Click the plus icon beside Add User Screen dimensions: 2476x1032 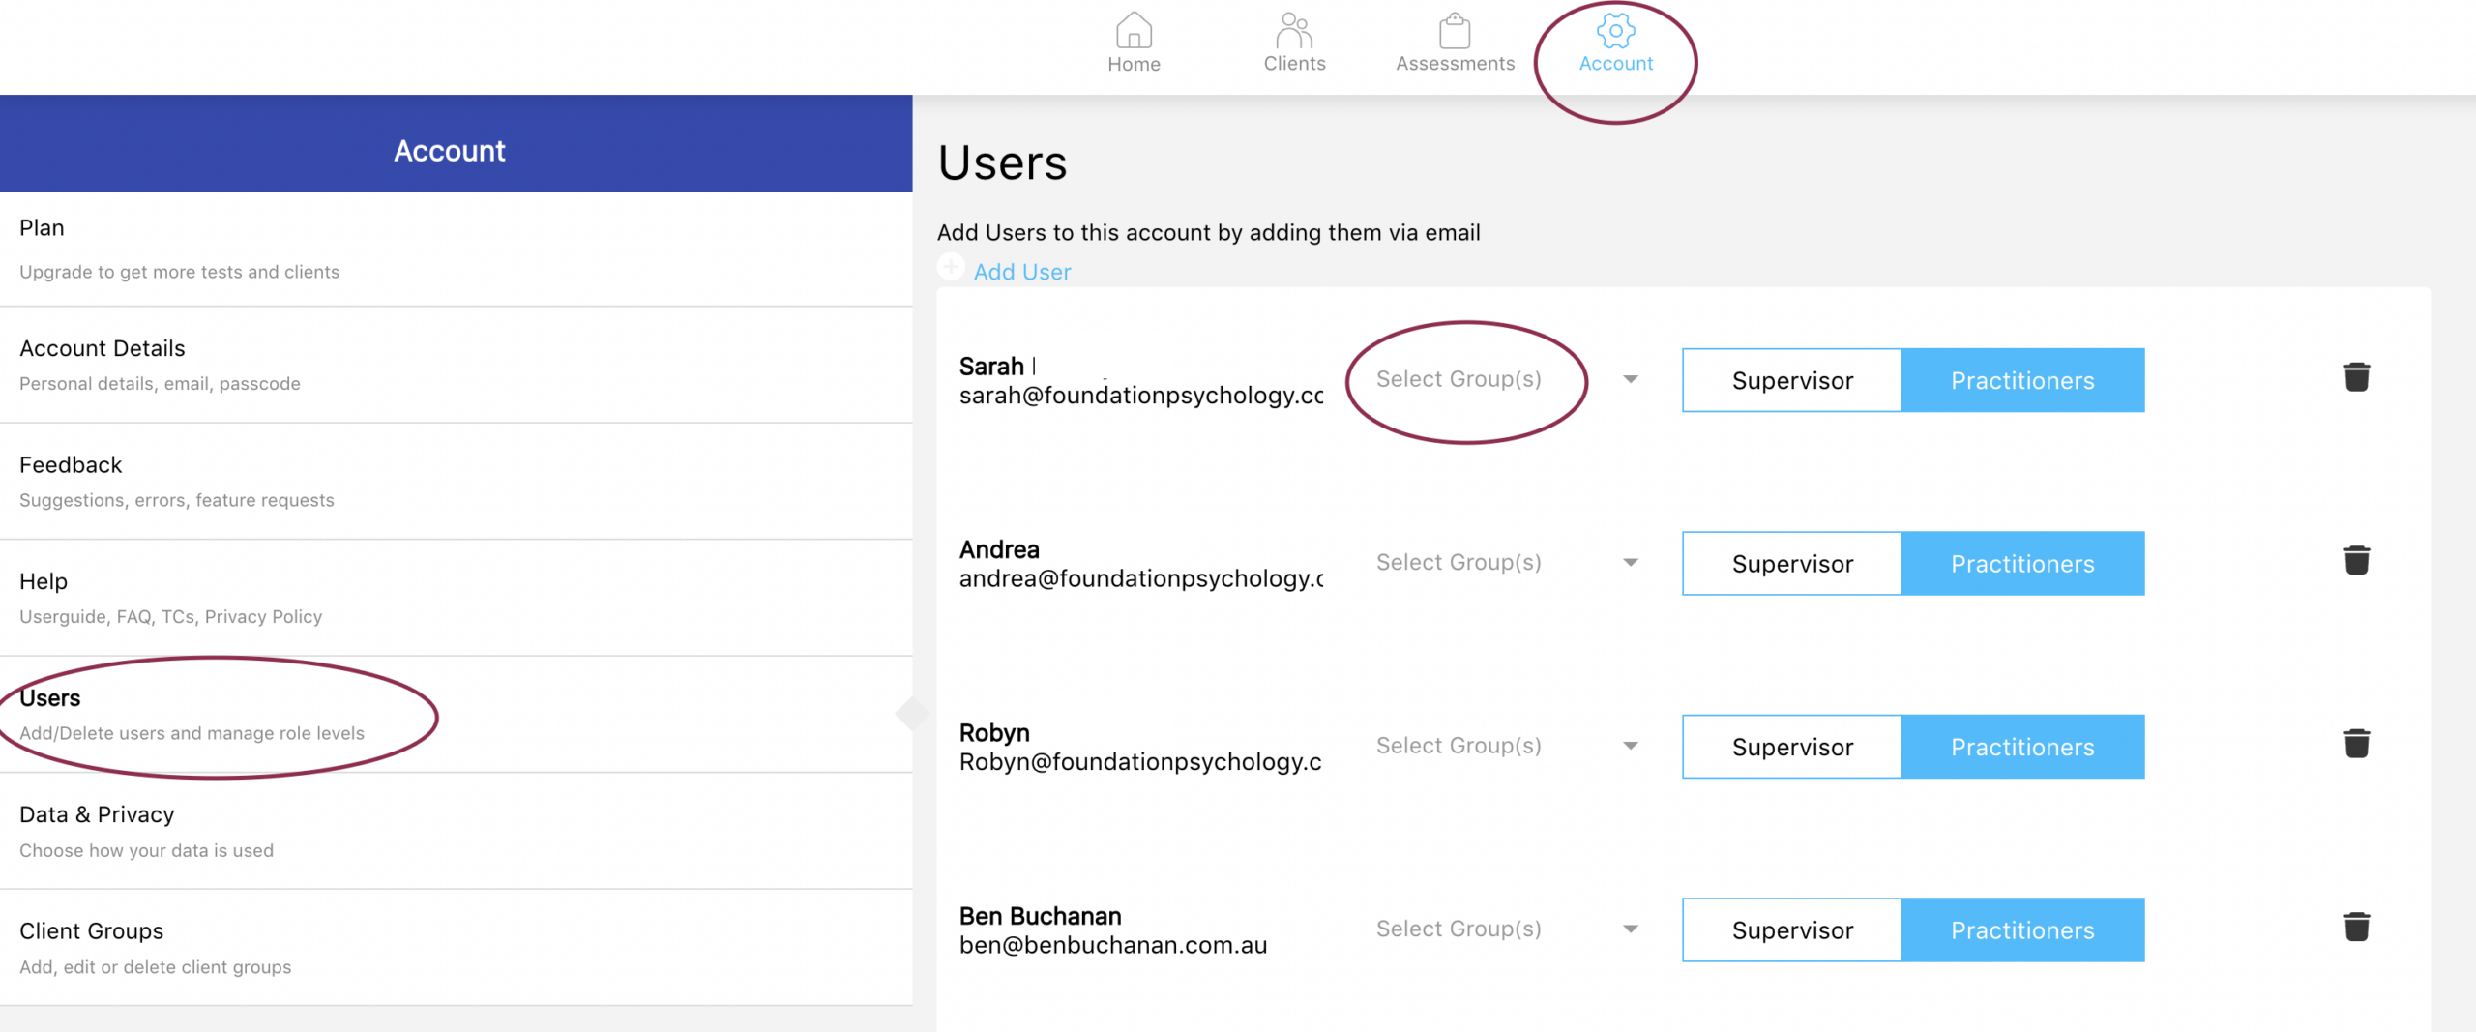(951, 267)
